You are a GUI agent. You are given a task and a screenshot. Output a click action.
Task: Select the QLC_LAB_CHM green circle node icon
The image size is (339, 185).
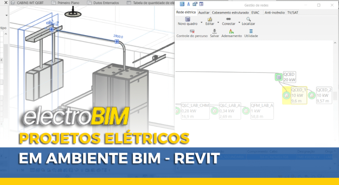pyautogui.click(x=177, y=111)
